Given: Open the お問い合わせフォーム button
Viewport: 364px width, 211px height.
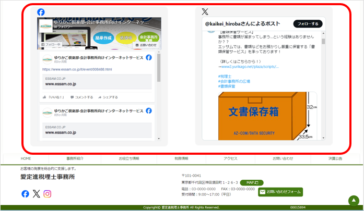Looking at the screenshot, I should coord(280,192).
